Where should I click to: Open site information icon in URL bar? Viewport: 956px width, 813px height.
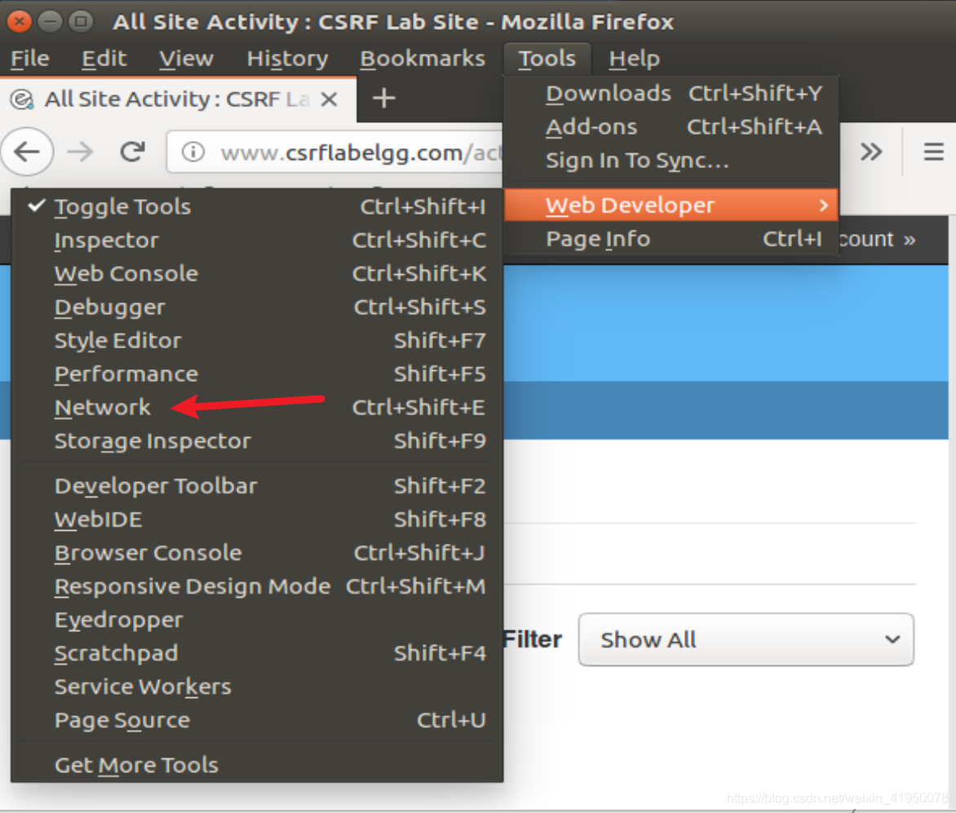193,152
